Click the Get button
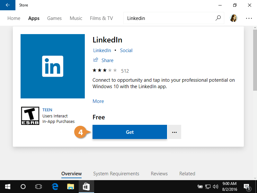 click(x=130, y=132)
